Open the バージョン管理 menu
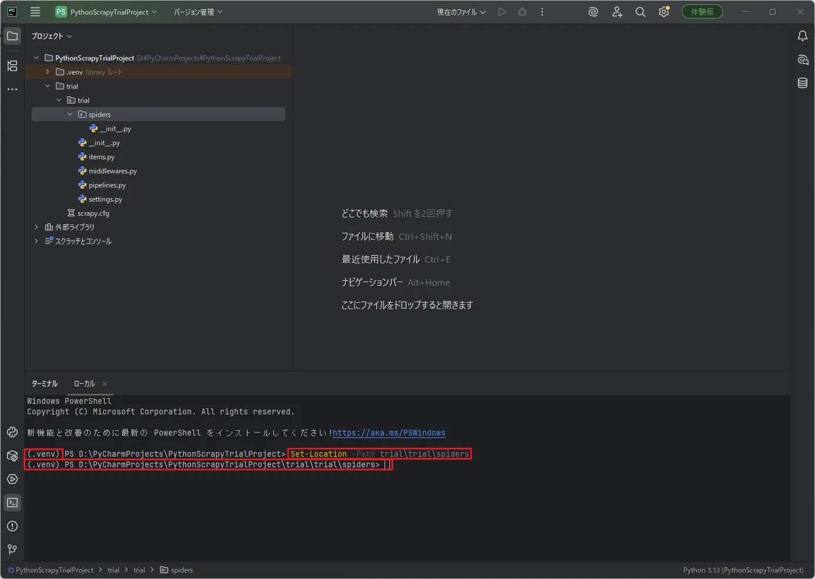815x579 pixels. pyautogui.click(x=198, y=12)
